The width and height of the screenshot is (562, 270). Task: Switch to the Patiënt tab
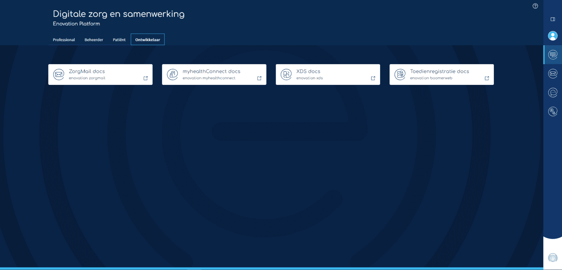[119, 40]
